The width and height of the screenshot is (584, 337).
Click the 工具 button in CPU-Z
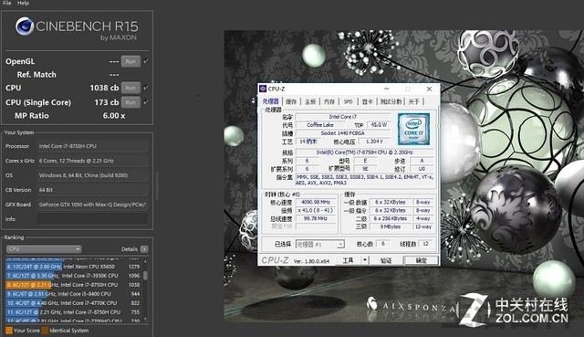tap(348, 260)
